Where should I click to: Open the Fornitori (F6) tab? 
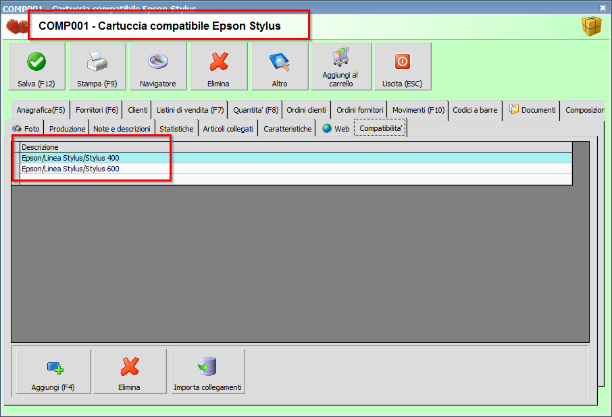tap(97, 110)
